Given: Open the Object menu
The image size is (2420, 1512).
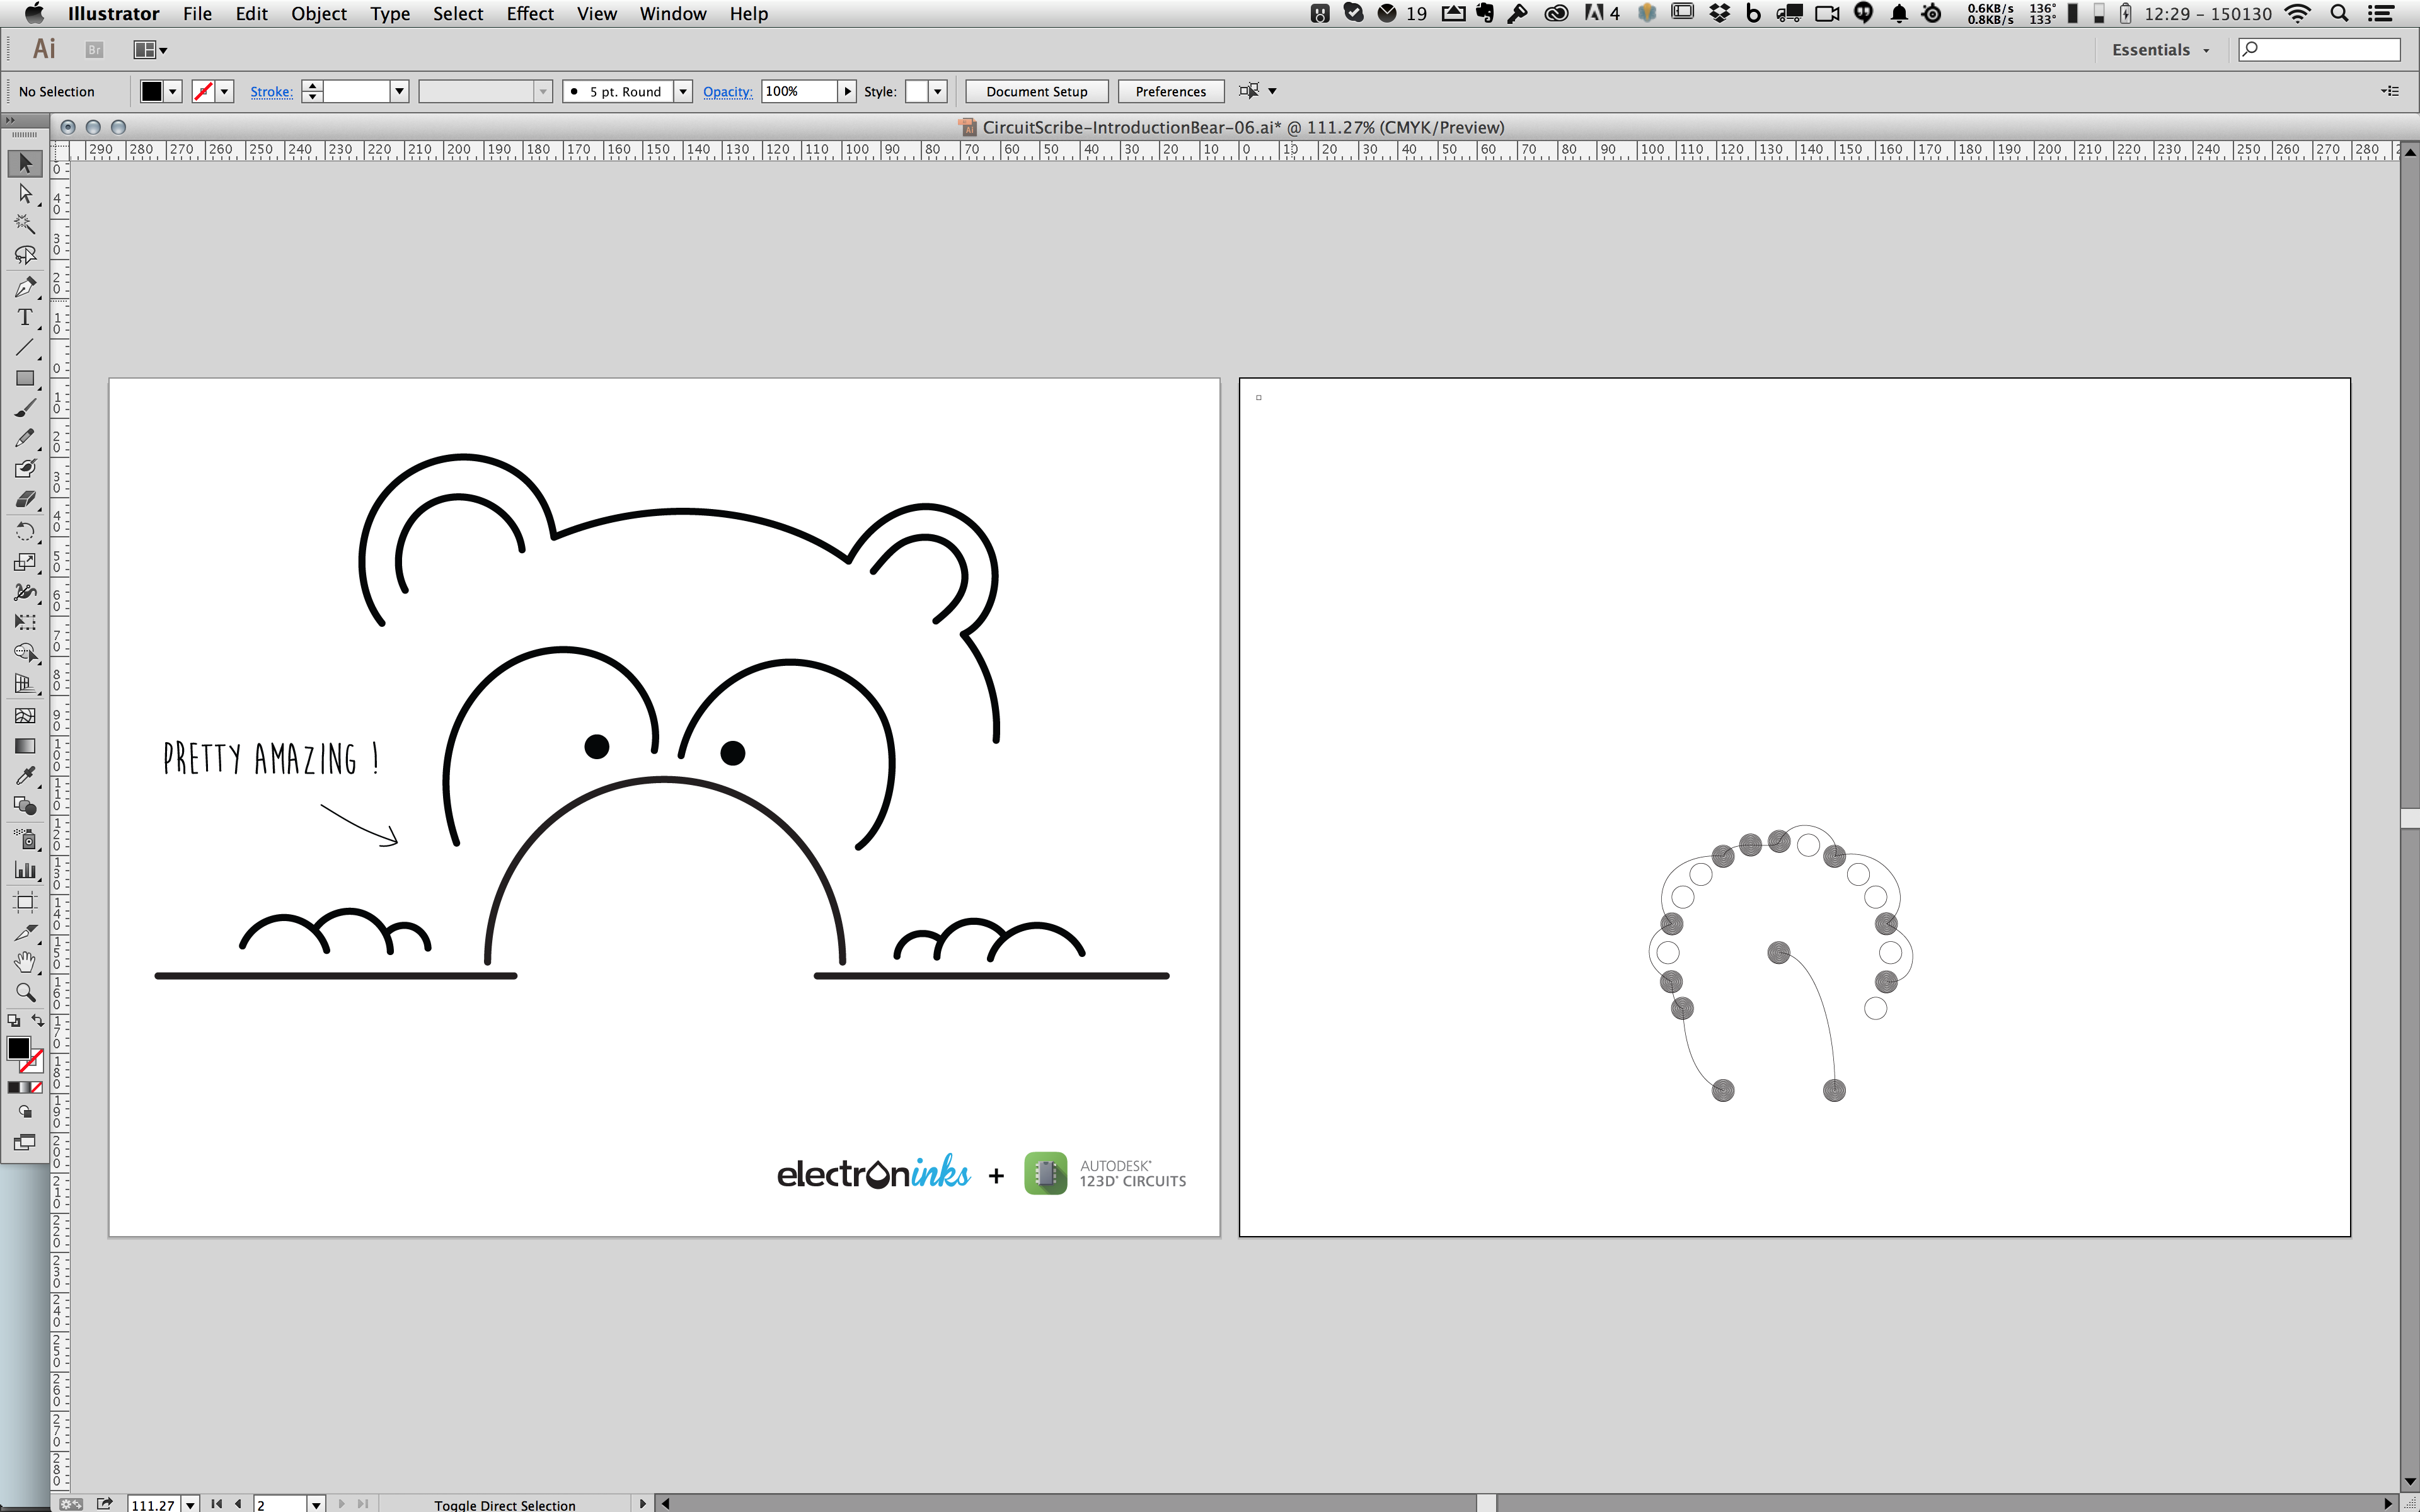Looking at the screenshot, I should pos(318,14).
